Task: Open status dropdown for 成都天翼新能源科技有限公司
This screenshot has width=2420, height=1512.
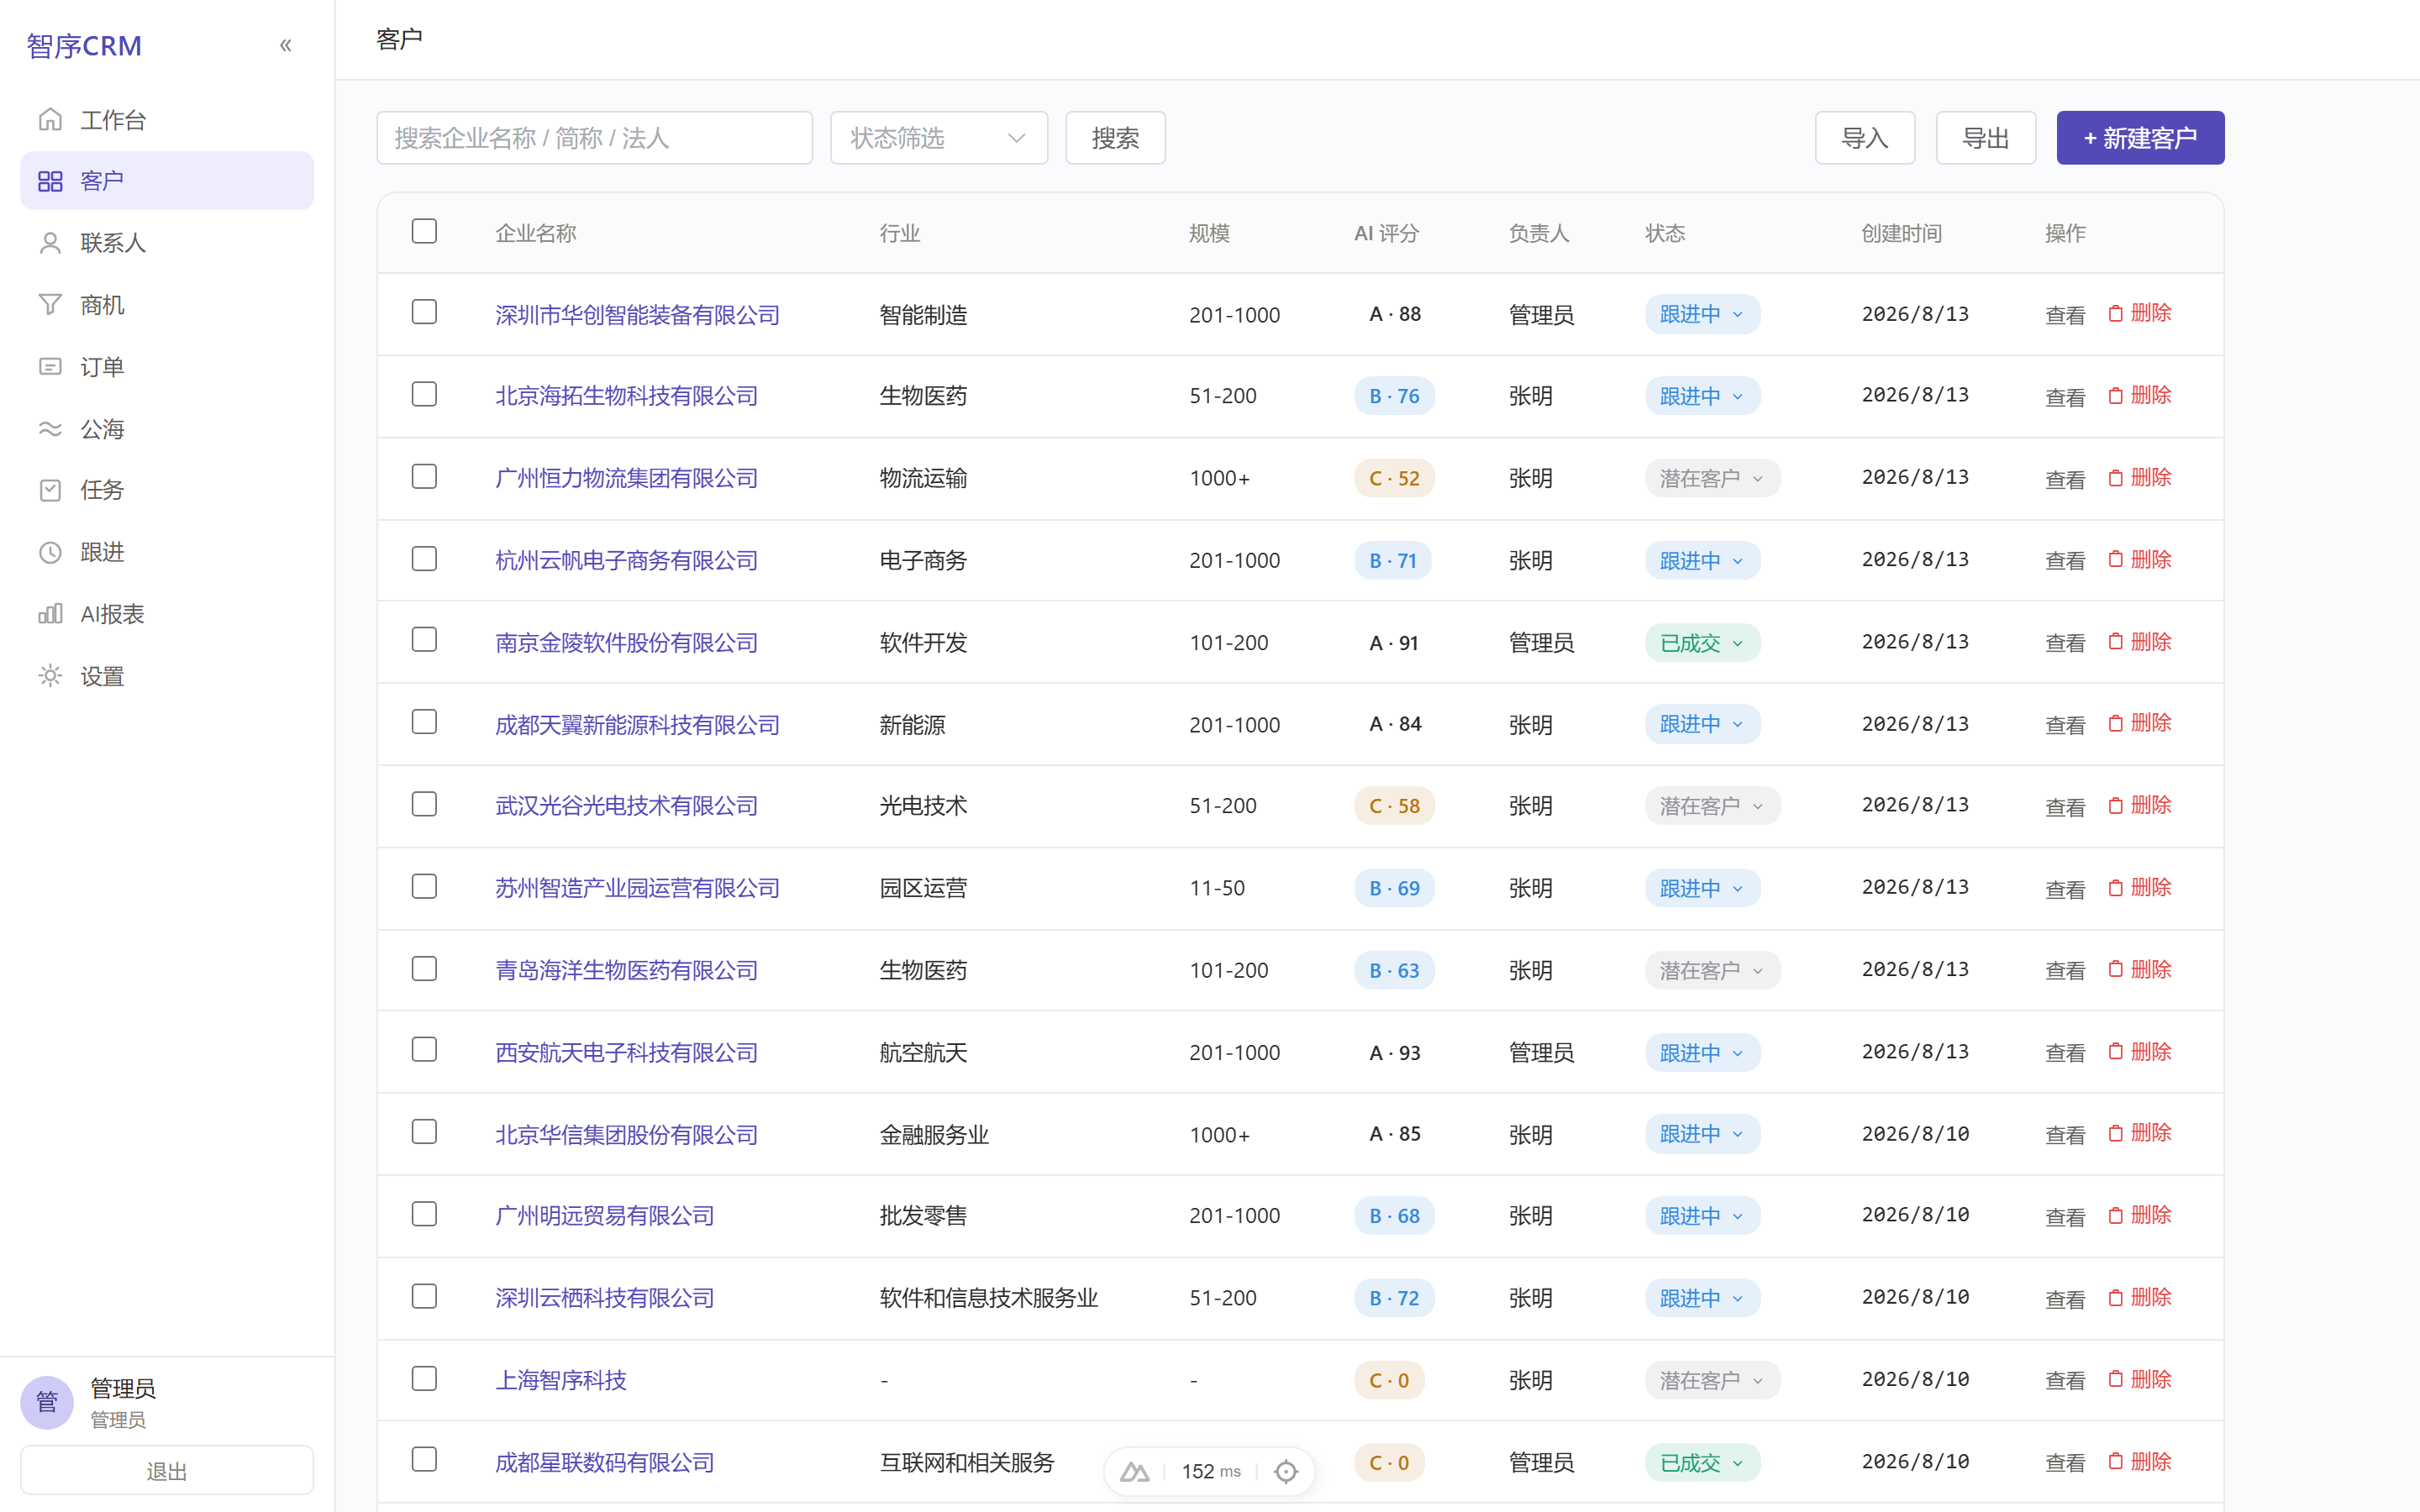Action: [1702, 724]
